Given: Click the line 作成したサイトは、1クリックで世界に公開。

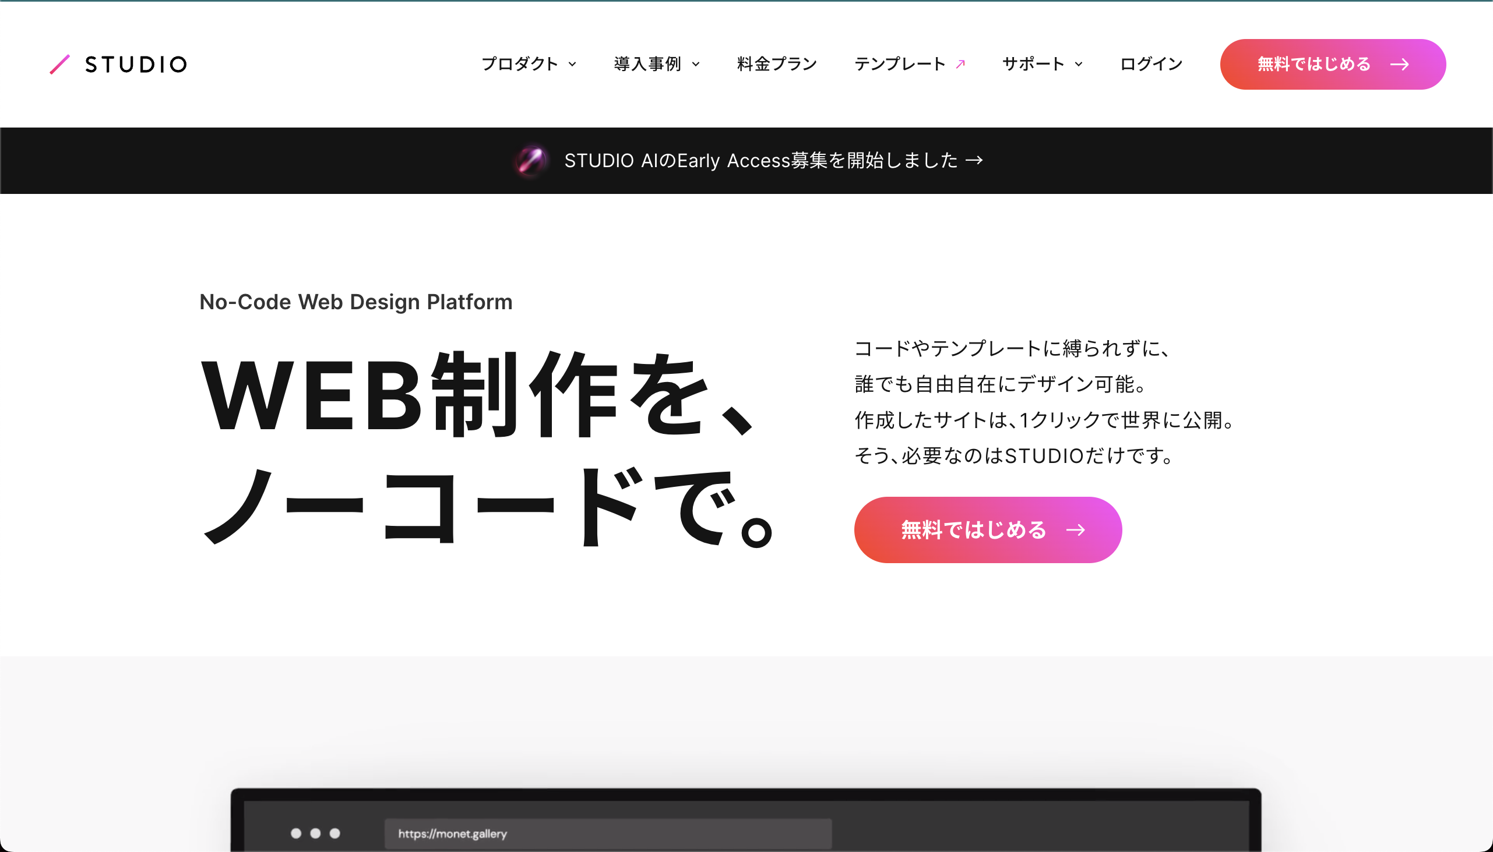Looking at the screenshot, I should point(1045,420).
